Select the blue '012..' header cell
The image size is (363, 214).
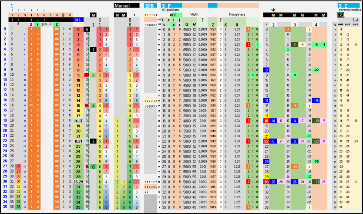(78, 20)
